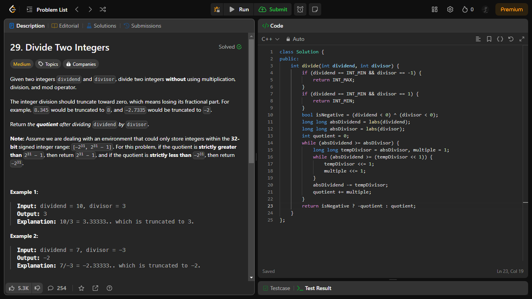Click the debugger bug icon
Viewport: 532px width, 299px height.
click(x=217, y=9)
